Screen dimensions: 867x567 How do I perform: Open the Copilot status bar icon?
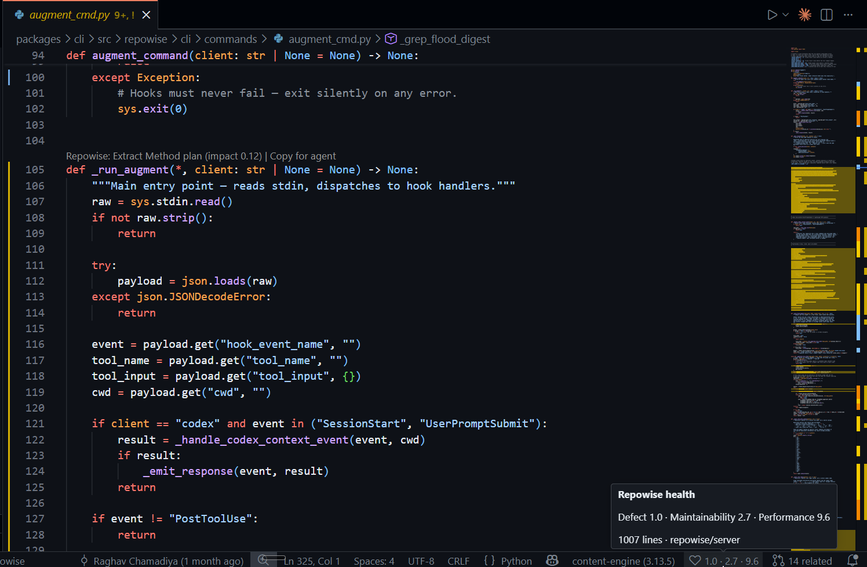552,561
